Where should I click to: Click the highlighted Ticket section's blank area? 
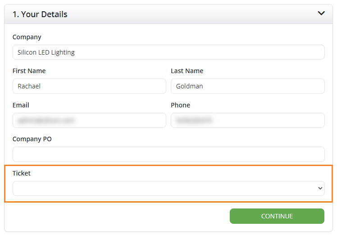click(x=180, y=173)
